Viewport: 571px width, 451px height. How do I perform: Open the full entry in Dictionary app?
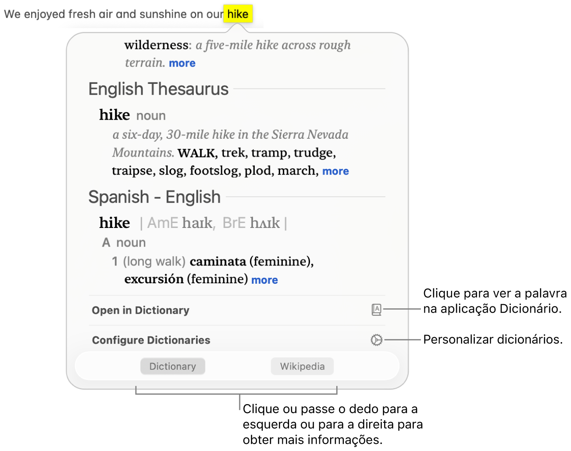click(140, 310)
